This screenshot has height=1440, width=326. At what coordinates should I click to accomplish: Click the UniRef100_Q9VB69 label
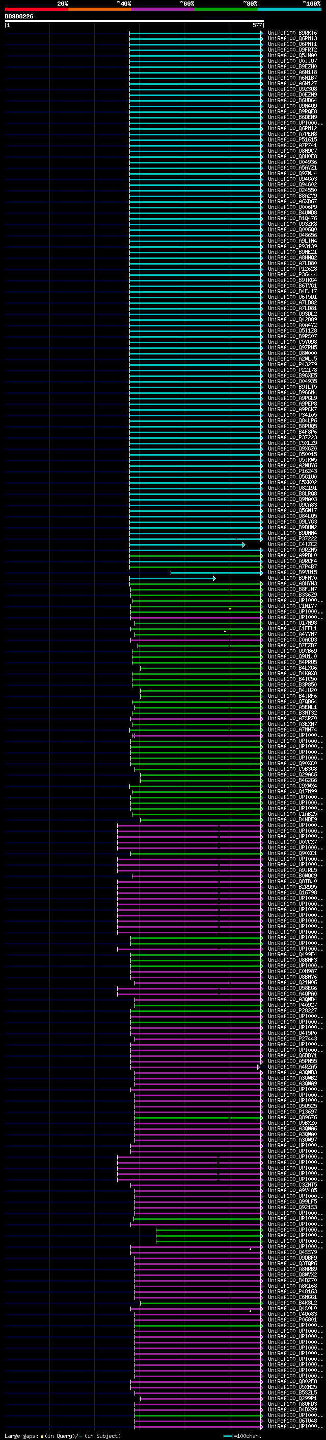(292, 651)
